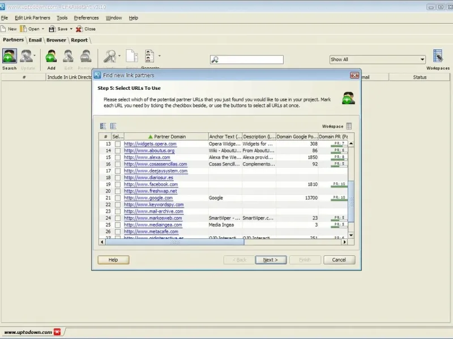
Task: Open the Preferences menu
Action: 86,18
